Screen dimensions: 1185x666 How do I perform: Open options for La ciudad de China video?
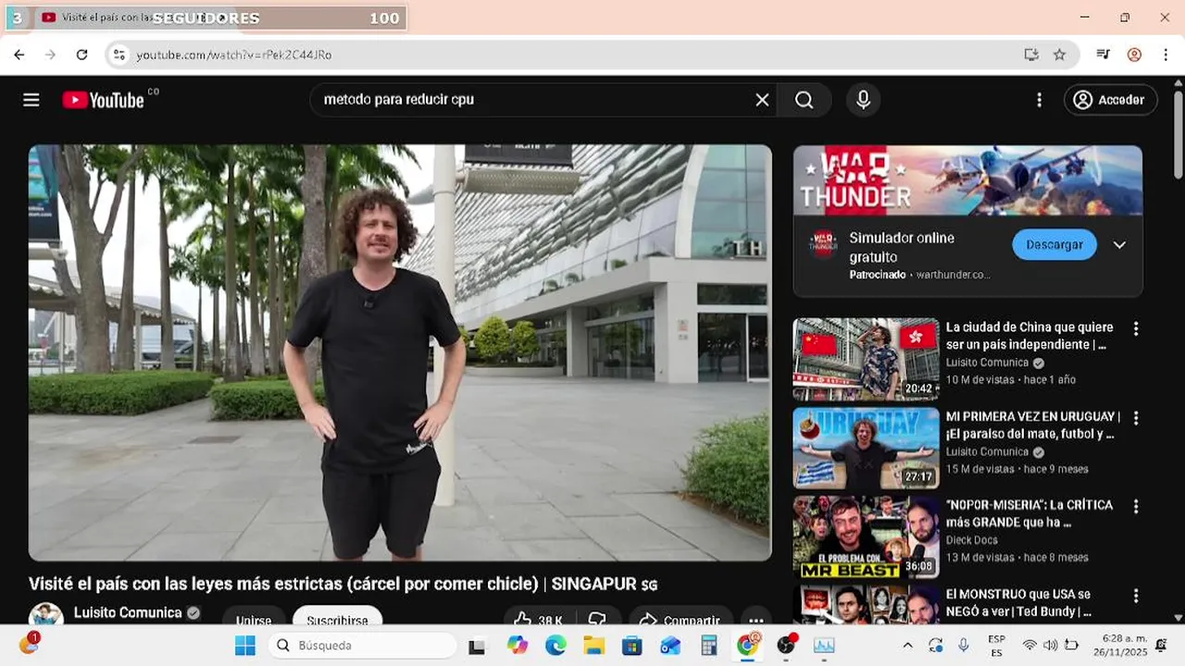click(x=1136, y=328)
